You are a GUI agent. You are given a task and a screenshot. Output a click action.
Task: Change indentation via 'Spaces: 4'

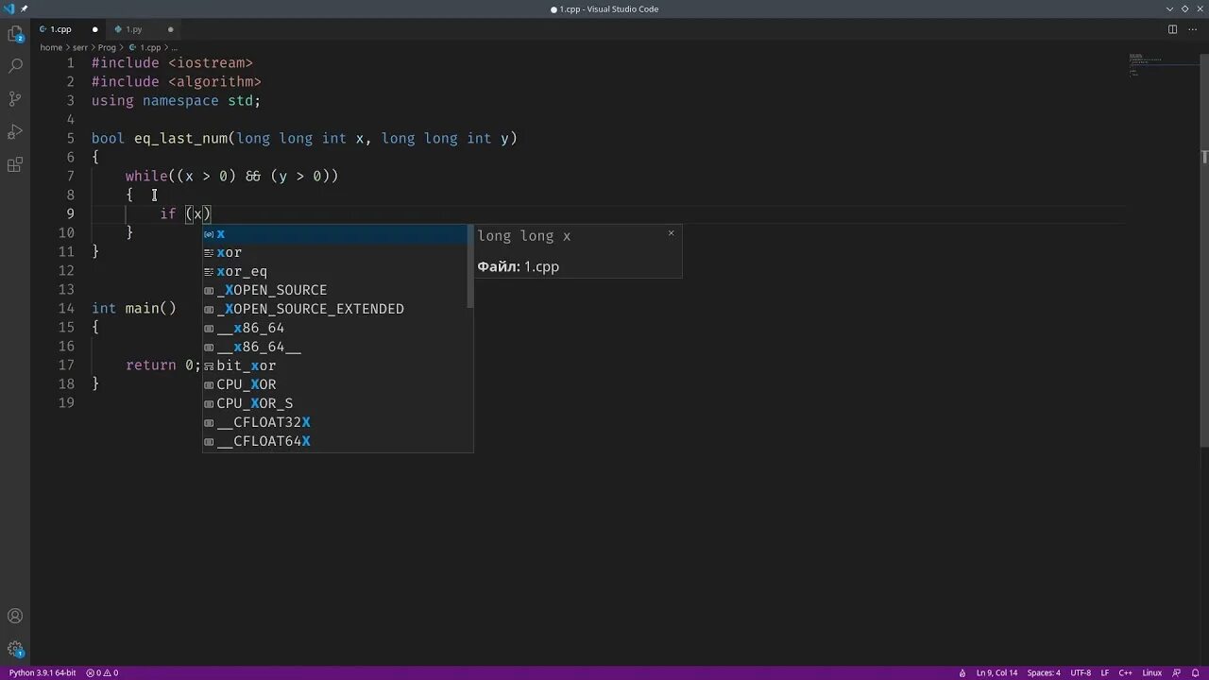click(1044, 672)
